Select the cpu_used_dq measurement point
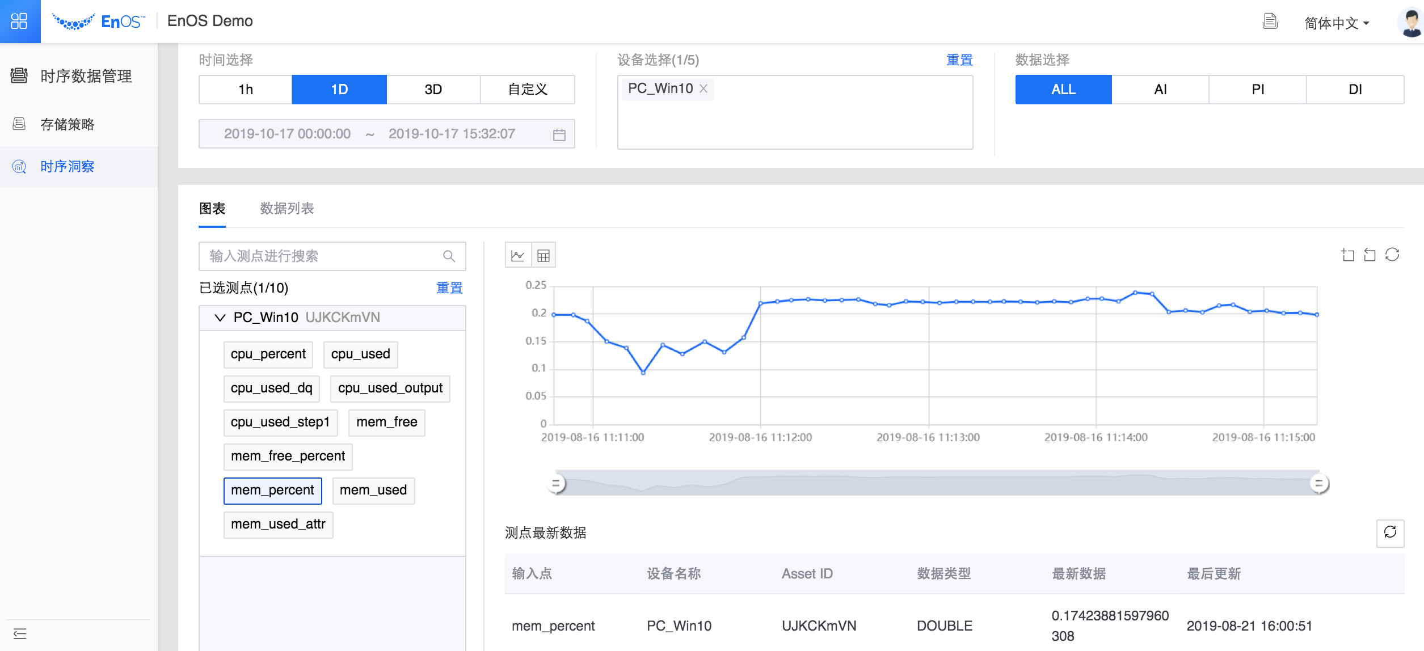Viewport: 1424px width, 651px height. pos(272,388)
